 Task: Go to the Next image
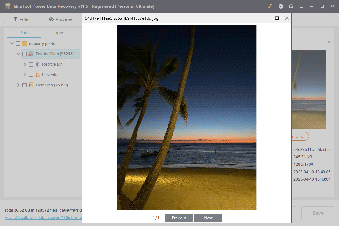pyautogui.click(x=208, y=218)
